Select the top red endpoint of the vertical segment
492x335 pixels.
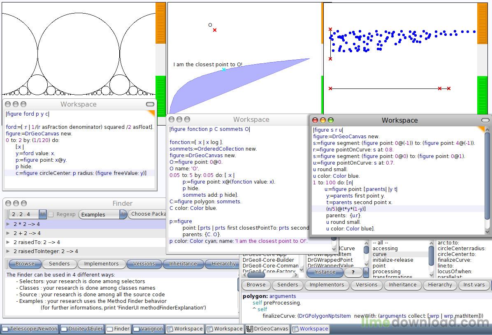330,29
